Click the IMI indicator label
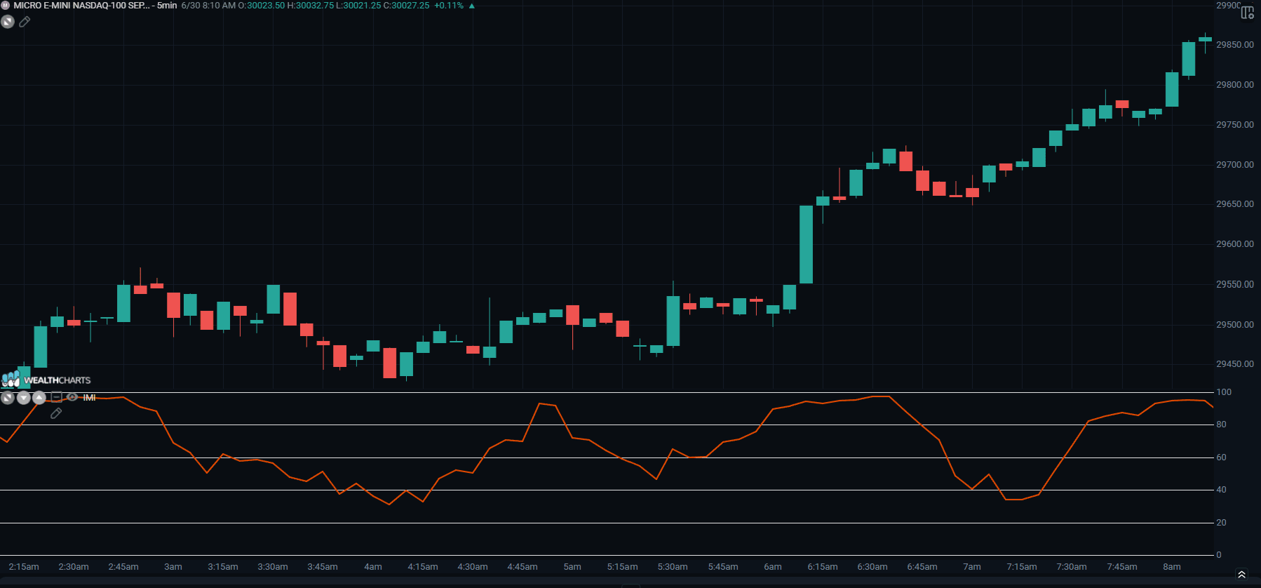1261x588 pixels. pos(89,398)
